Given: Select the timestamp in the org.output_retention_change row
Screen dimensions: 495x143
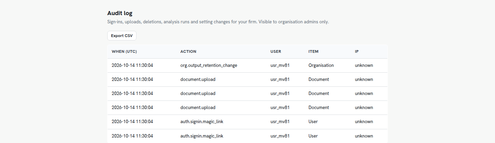Looking at the screenshot, I should (132, 65).
